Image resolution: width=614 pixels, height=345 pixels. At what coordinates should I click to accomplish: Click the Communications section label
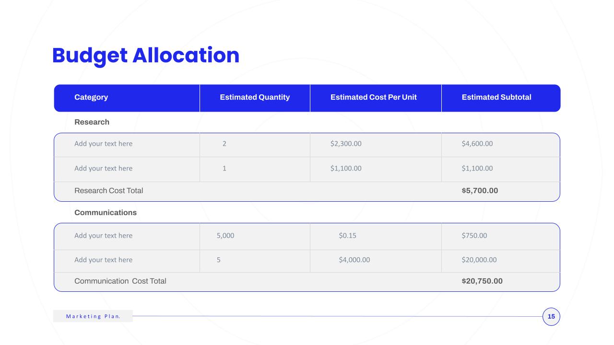click(106, 213)
